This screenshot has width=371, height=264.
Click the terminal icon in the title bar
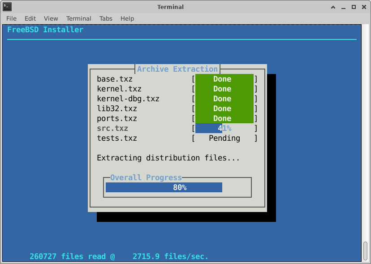[x=7, y=7]
